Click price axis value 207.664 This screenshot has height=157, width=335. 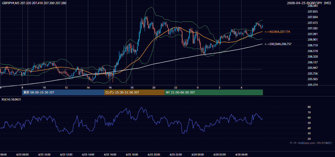[312, 17]
